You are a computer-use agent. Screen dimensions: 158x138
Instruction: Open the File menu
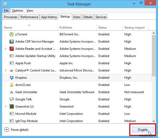6,11
